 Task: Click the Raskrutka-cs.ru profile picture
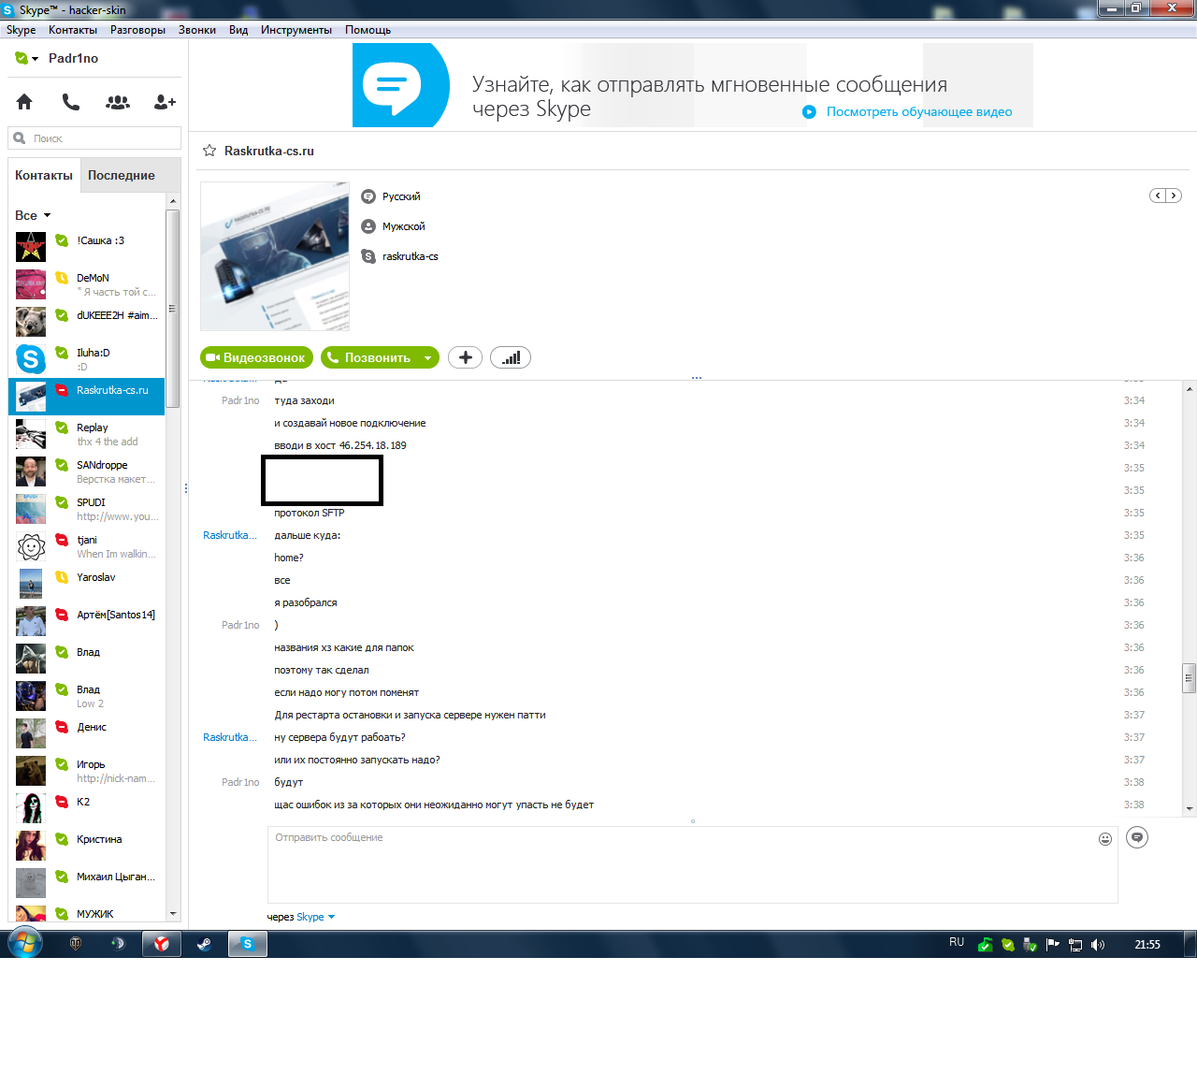275,256
